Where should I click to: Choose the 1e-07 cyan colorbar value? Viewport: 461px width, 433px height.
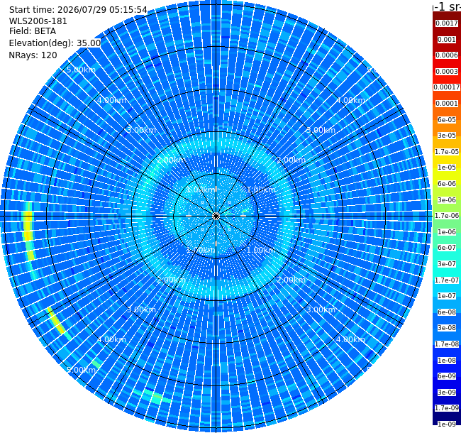pyautogui.click(x=447, y=295)
